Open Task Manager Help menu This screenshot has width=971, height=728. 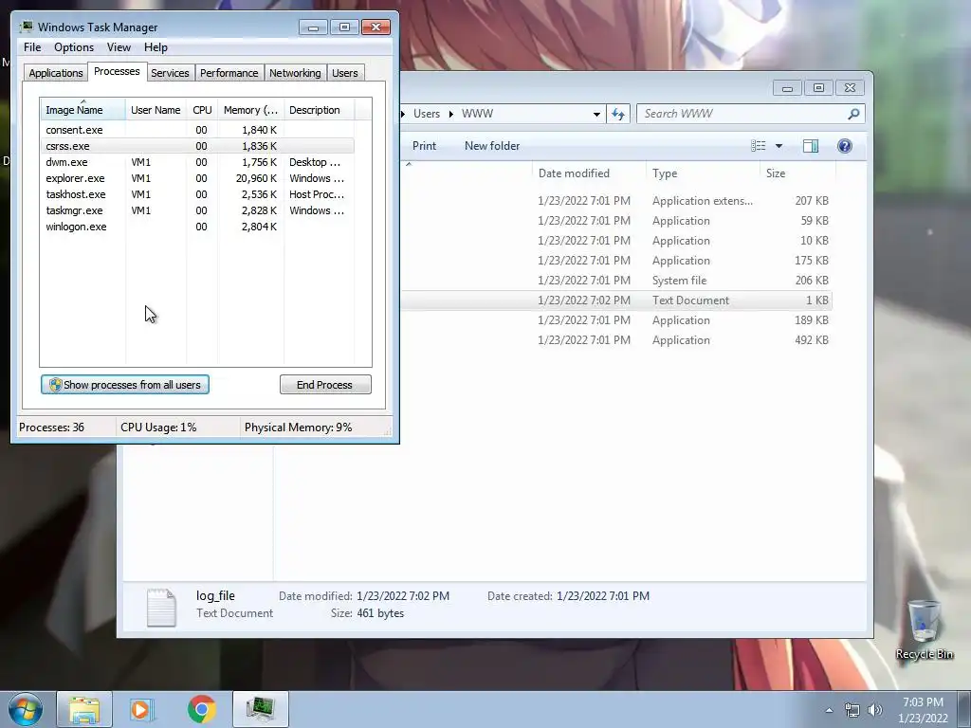(156, 47)
